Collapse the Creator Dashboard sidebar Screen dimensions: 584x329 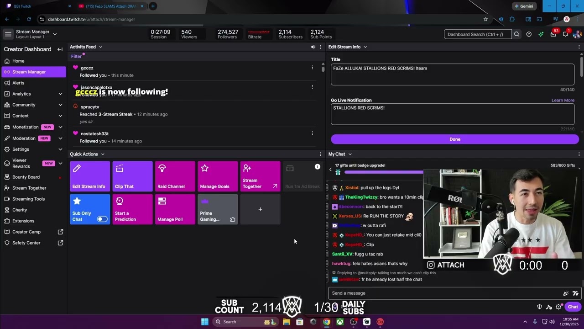(60, 49)
